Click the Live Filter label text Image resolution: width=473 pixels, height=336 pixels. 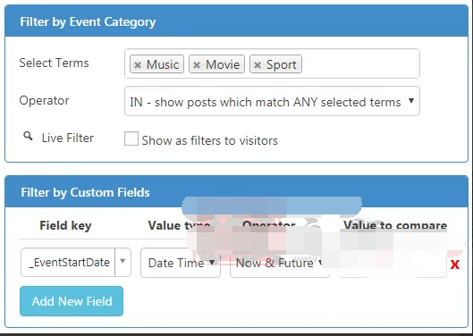click(68, 138)
